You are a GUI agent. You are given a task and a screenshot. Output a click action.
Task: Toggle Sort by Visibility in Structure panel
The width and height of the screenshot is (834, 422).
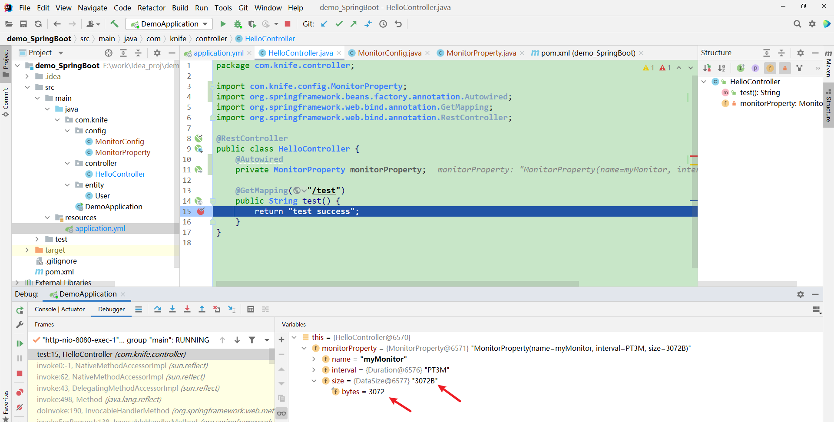(707, 68)
